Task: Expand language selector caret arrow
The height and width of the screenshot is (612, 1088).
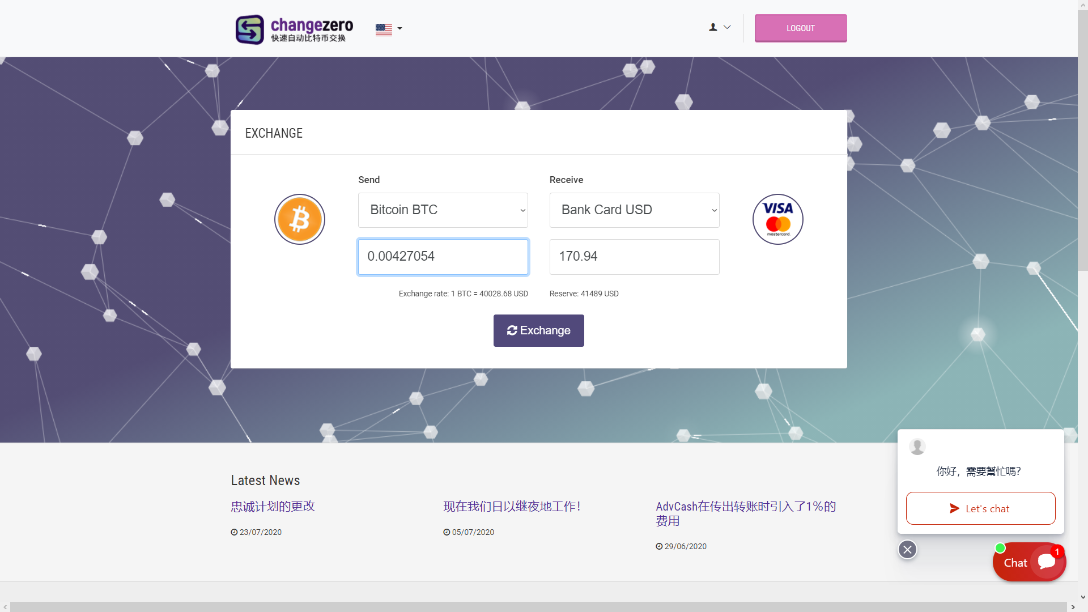Action: 399,28
